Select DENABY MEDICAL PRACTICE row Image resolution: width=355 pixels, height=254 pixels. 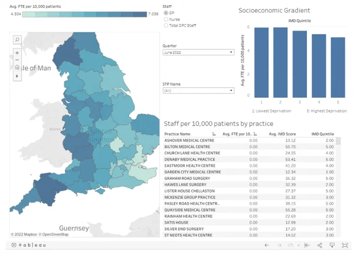249,159
